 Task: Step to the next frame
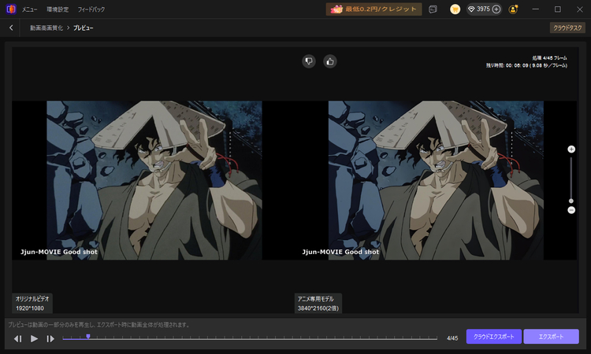pos(50,338)
